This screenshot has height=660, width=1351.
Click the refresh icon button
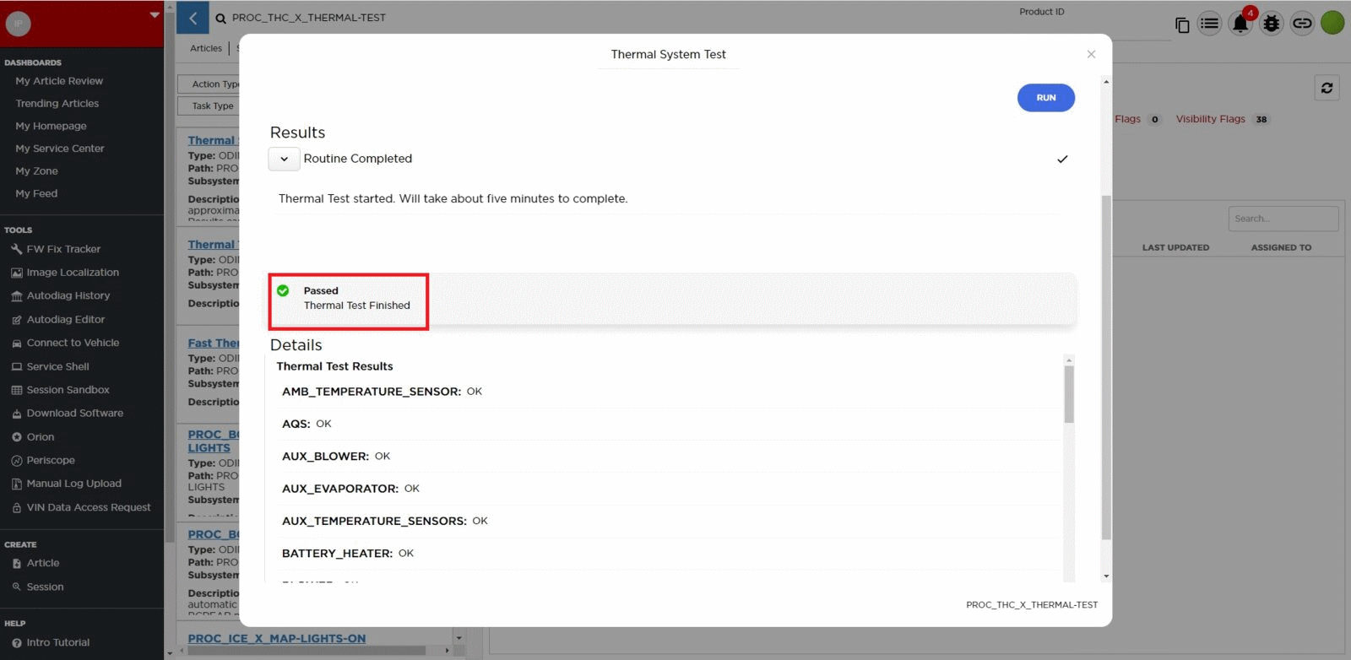[1327, 88]
